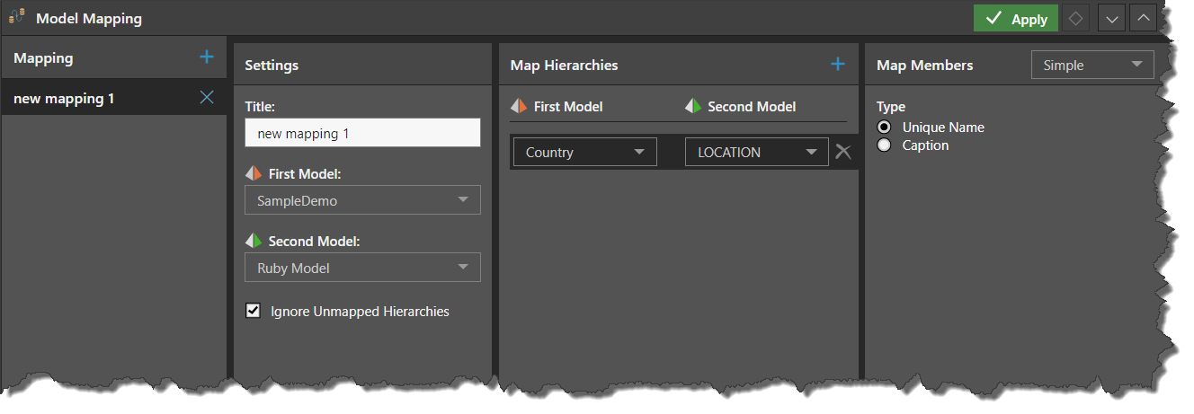Click the down chevron button in header
1194x414 pixels.
point(1112,19)
